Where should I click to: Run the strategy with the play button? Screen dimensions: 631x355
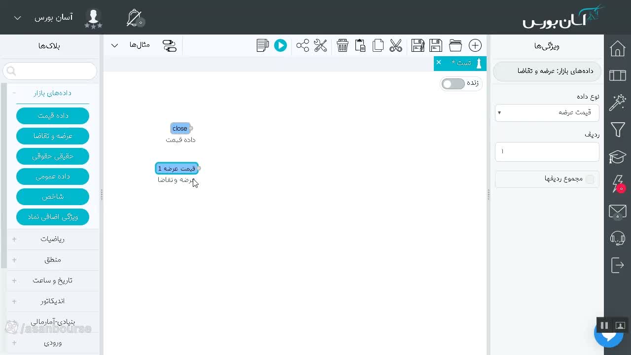(x=280, y=45)
